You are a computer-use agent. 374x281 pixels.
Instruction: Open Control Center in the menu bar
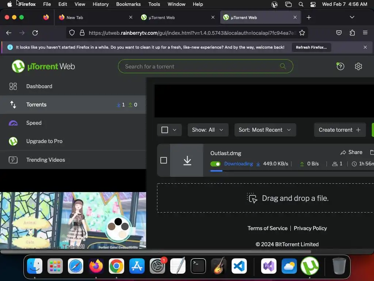[313, 4]
